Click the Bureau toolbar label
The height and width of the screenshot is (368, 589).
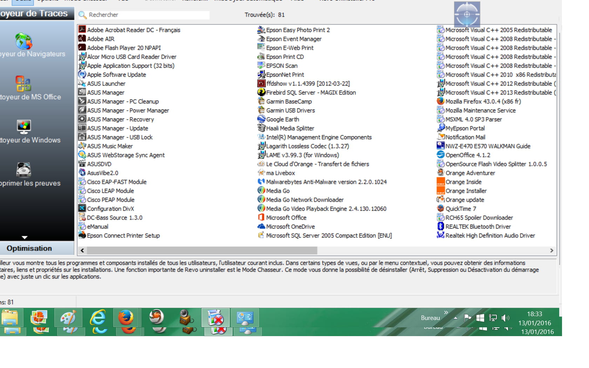pyautogui.click(x=430, y=318)
